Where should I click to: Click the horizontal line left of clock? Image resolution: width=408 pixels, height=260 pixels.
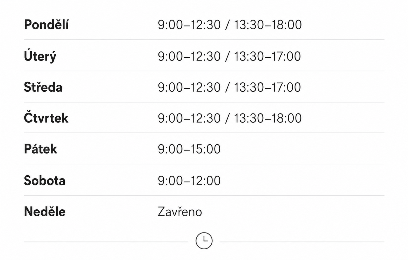pyautogui.click(x=106, y=242)
